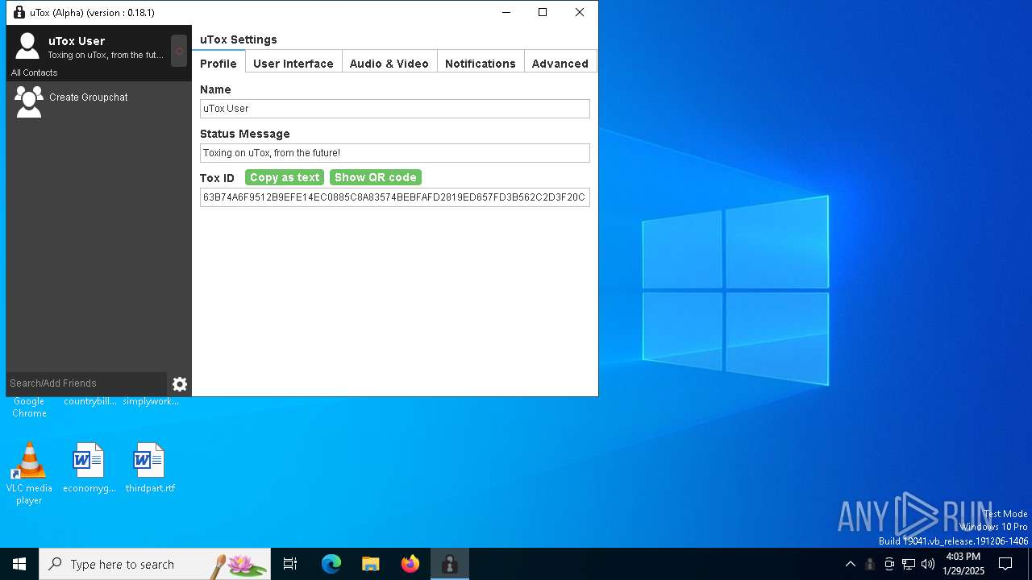Image resolution: width=1032 pixels, height=580 pixels.
Task: Open the thirdpart.rtf desktop file
Action: pyautogui.click(x=150, y=467)
